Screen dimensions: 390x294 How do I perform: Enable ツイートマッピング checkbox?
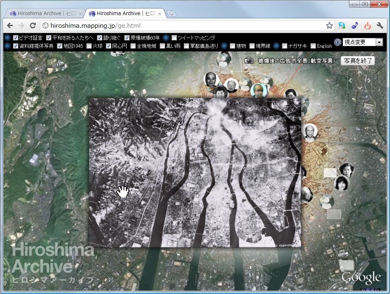pyautogui.click(x=174, y=38)
